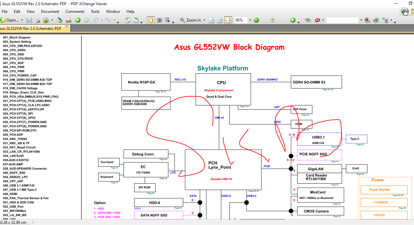The height and width of the screenshot is (225, 414).
Task: Find previous search match icon
Action: coord(367,20)
